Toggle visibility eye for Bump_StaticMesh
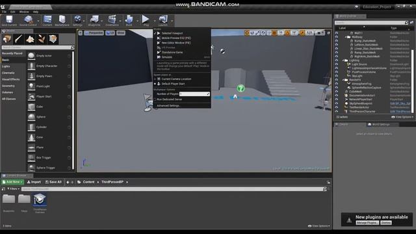The image size is (416, 234). pos(337,41)
